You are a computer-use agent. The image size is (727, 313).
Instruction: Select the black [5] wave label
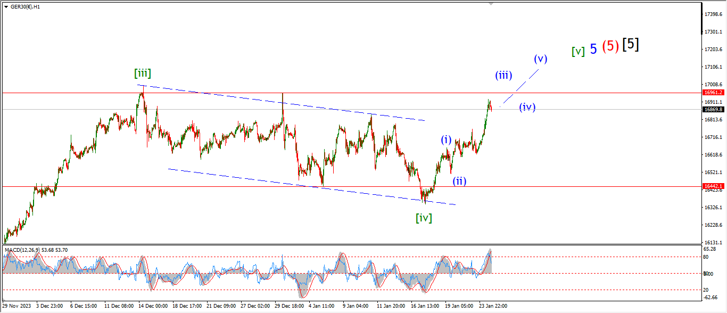coord(630,45)
